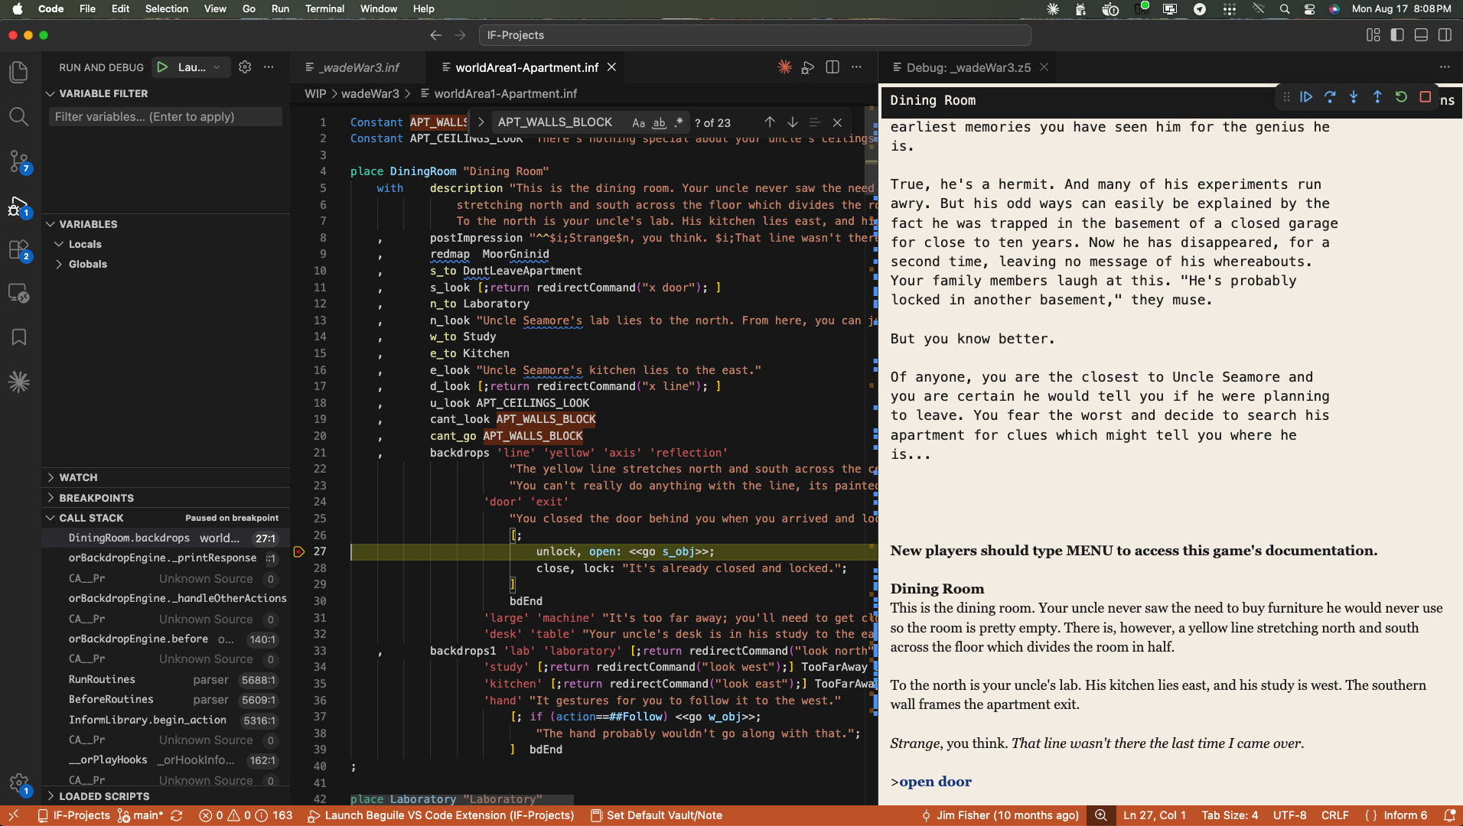Step into in the debug toolbar

[1354, 97]
